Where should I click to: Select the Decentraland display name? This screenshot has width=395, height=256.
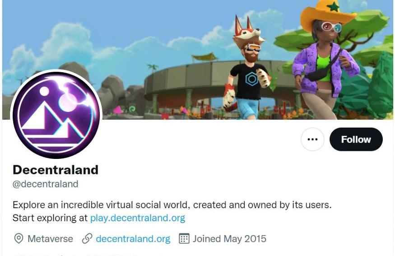56,170
